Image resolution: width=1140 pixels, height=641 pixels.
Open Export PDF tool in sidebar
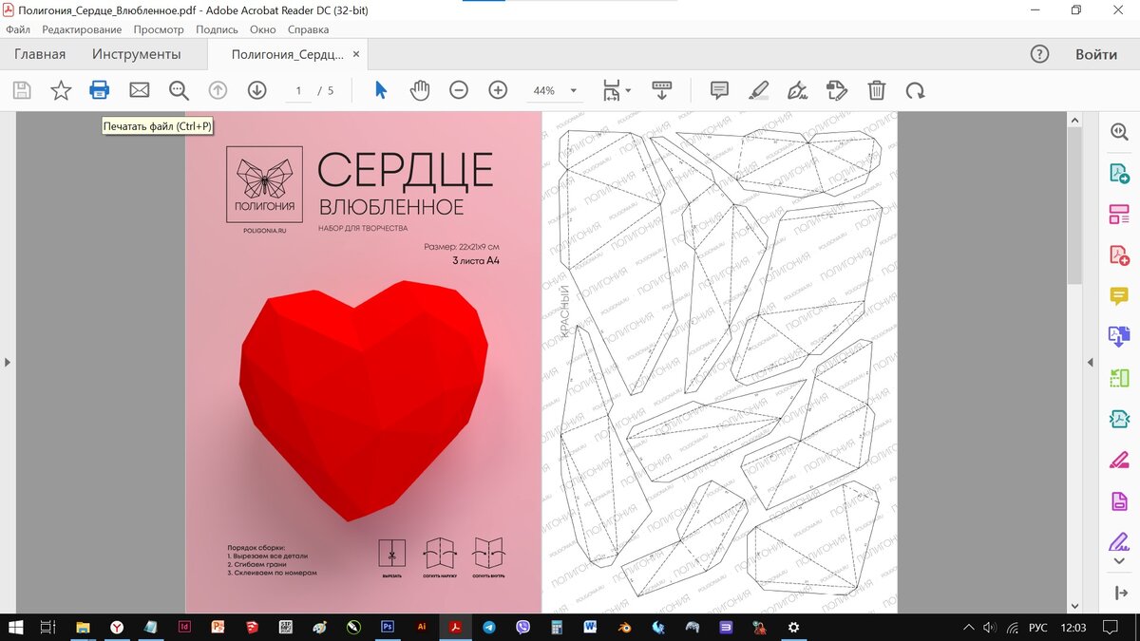point(1119,174)
